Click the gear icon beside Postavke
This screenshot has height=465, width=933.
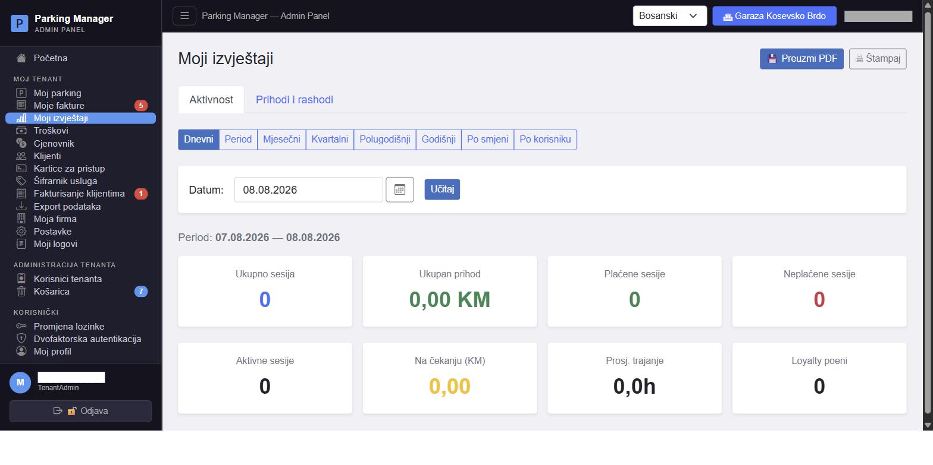coord(21,232)
